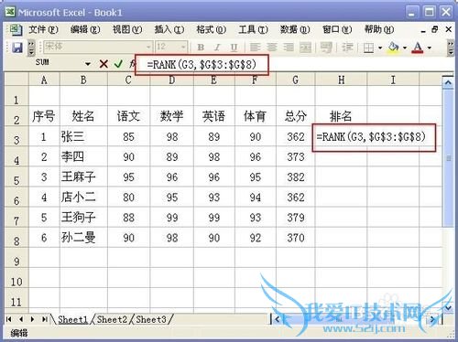Toggle Bold formatting button
This screenshot has width=458, height=342.
pyautogui.click(x=201, y=48)
